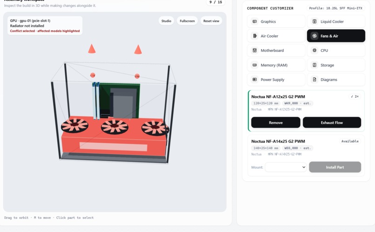Toggle the Exhaust Flow button
375x232 pixels.
click(332, 122)
